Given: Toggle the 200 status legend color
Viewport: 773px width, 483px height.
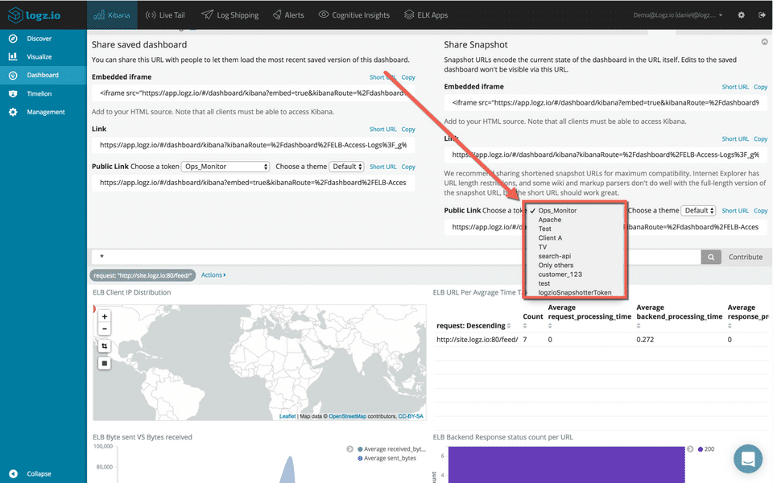Looking at the screenshot, I should pos(701,449).
